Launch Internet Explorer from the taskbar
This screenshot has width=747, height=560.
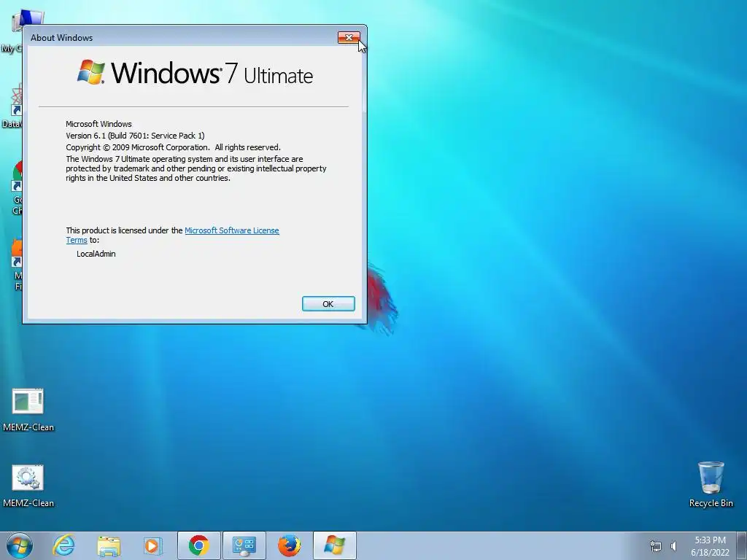[63, 545]
